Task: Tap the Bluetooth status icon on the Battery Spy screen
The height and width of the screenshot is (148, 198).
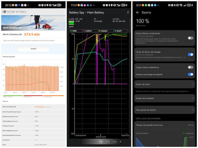Action: (x=109, y=5)
